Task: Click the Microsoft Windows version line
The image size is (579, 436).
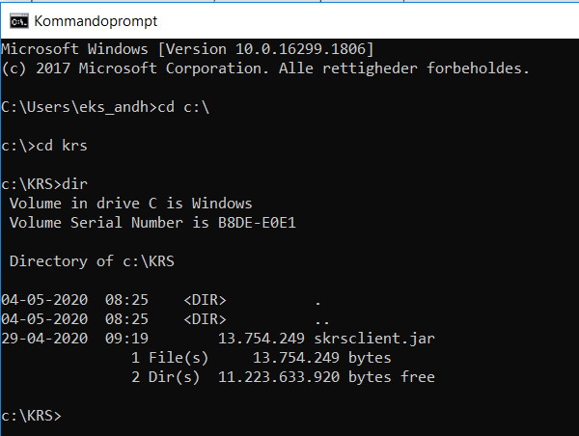Action: (187, 48)
